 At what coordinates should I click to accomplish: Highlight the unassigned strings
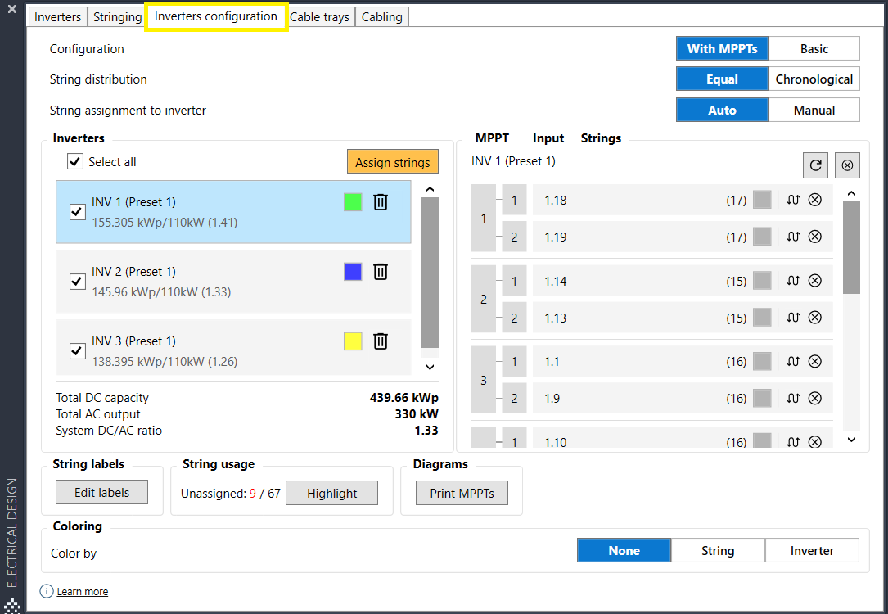pyautogui.click(x=331, y=493)
